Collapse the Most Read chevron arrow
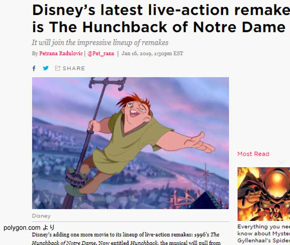The width and height of the screenshot is (290, 245). pyautogui.click(x=281, y=162)
